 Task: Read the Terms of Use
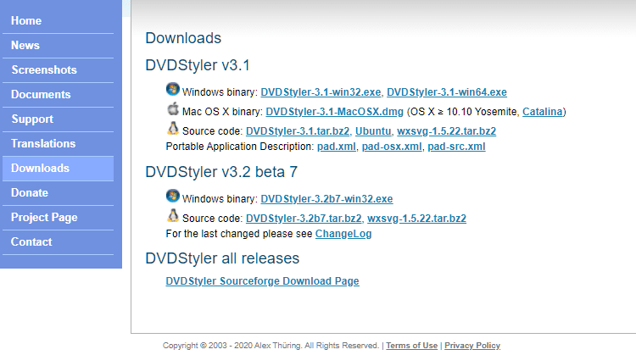[411, 346]
